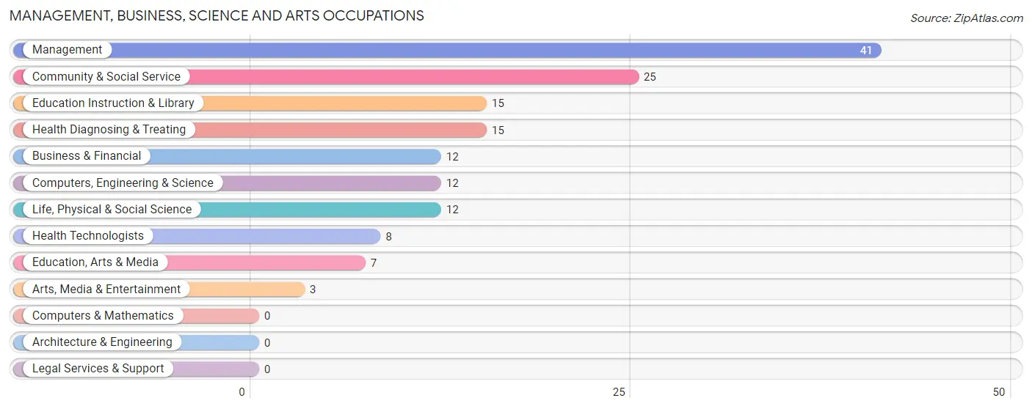The height and width of the screenshot is (409, 1032).
Task: Click the value 25 beside Community bar
Action: click(x=650, y=77)
